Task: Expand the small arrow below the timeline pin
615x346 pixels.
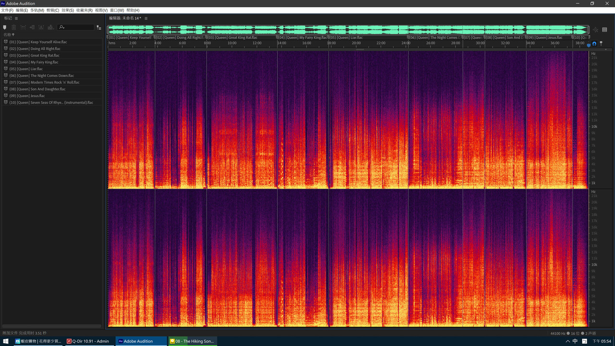Action: click(605, 49)
